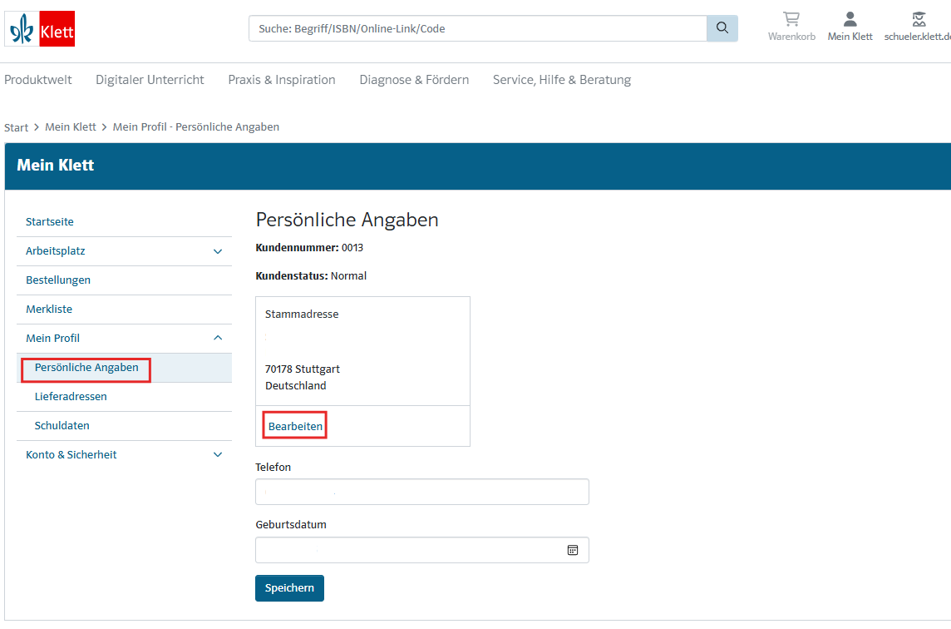Open Praxis & Inspiration menu
Viewport: 951px width, 629px height.
tap(282, 80)
